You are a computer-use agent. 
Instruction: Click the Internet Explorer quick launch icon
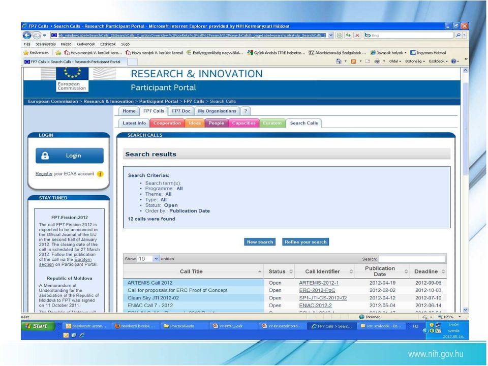point(82,335)
